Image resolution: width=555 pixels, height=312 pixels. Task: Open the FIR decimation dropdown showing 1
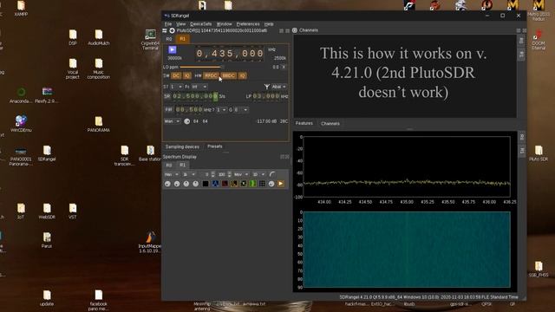pos(222,110)
